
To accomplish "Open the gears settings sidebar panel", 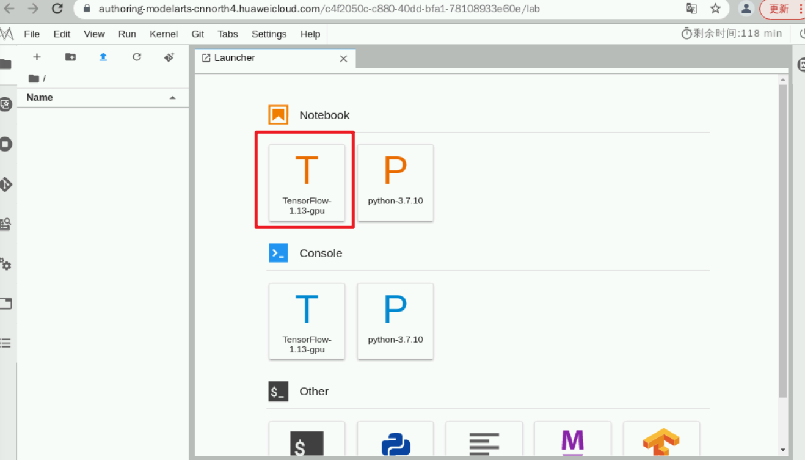I will [5, 264].
